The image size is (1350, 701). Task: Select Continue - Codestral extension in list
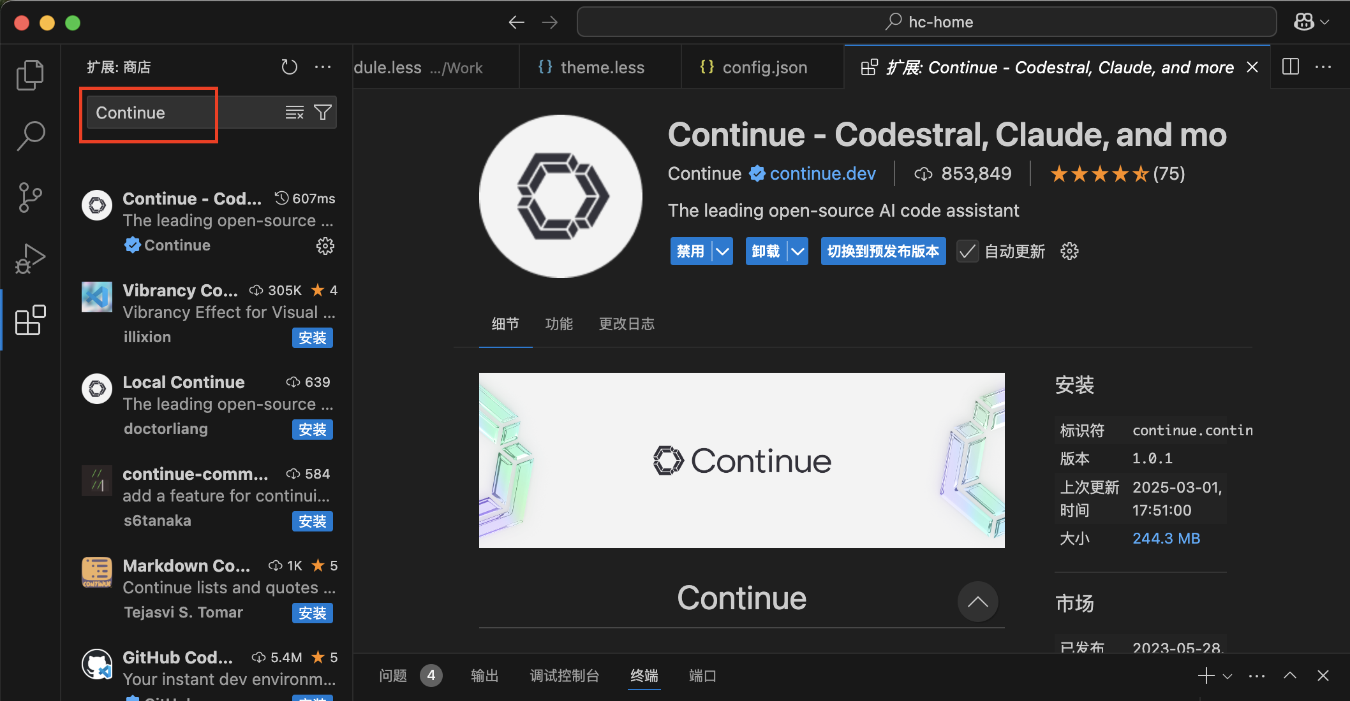pyautogui.click(x=207, y=222)
